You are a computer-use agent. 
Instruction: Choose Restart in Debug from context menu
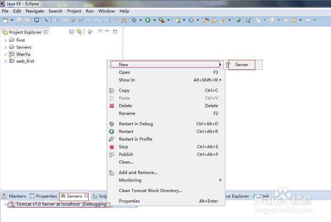pyautogui.click(x=166, y=124)
